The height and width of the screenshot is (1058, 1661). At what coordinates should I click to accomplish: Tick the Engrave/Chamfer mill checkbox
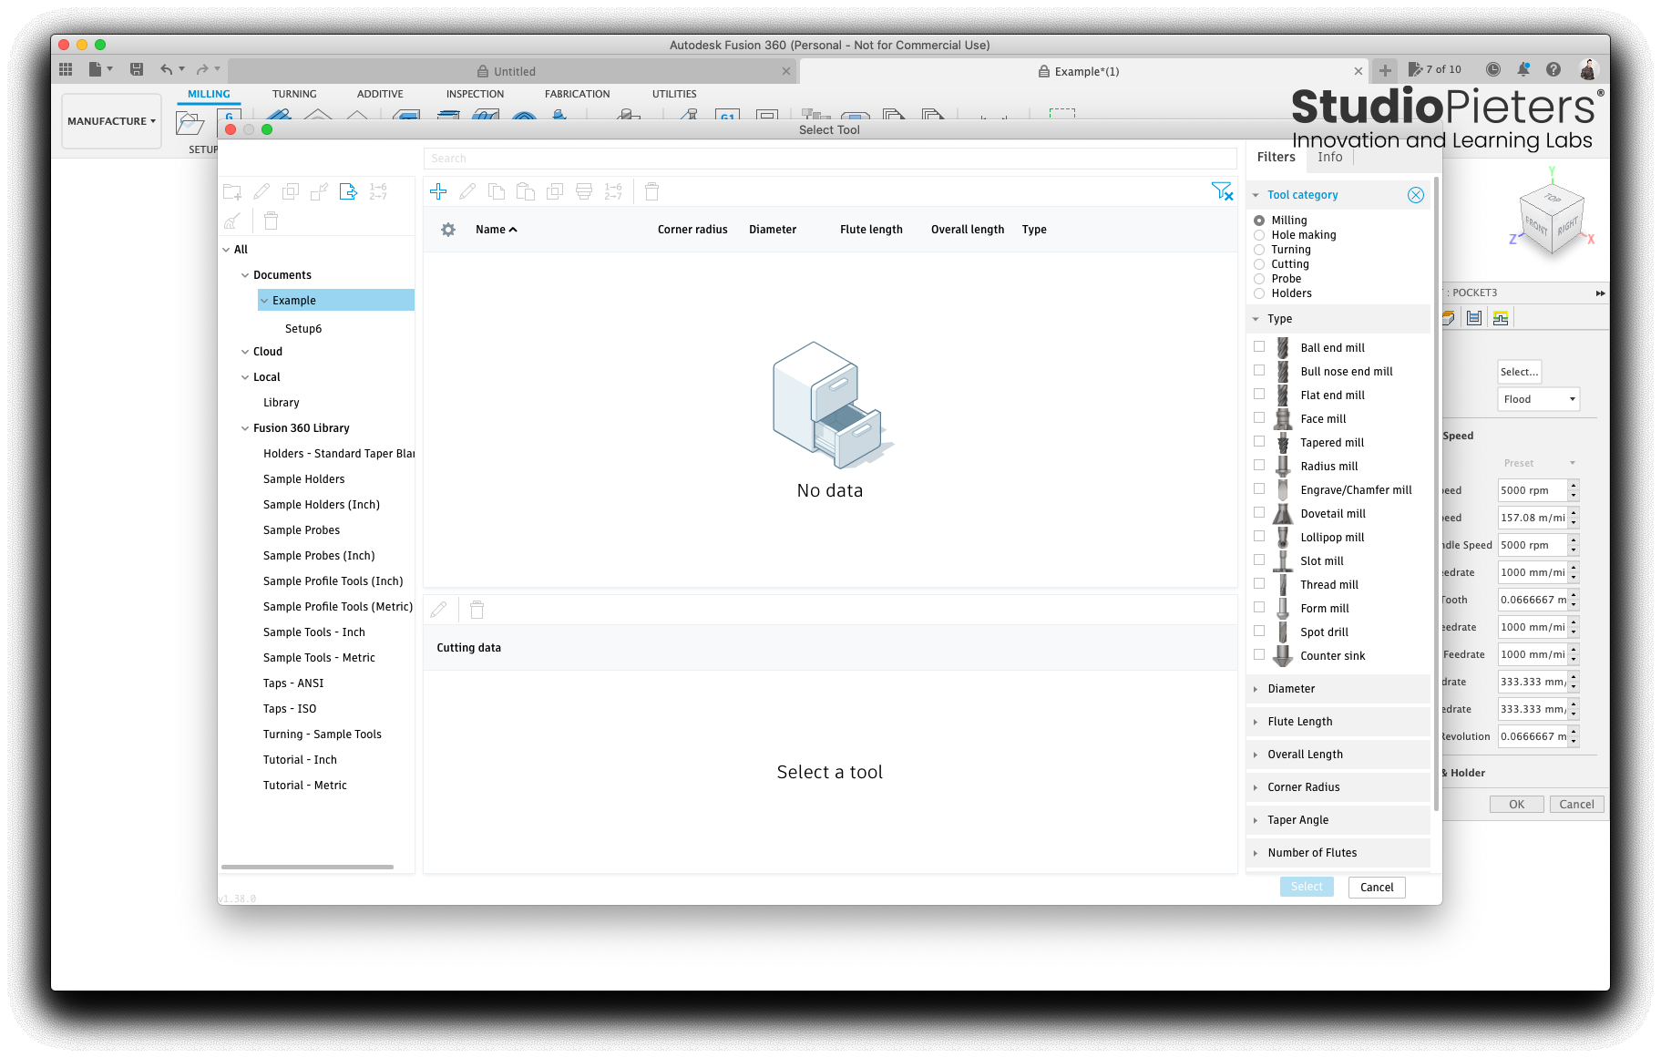point(1259,488)
